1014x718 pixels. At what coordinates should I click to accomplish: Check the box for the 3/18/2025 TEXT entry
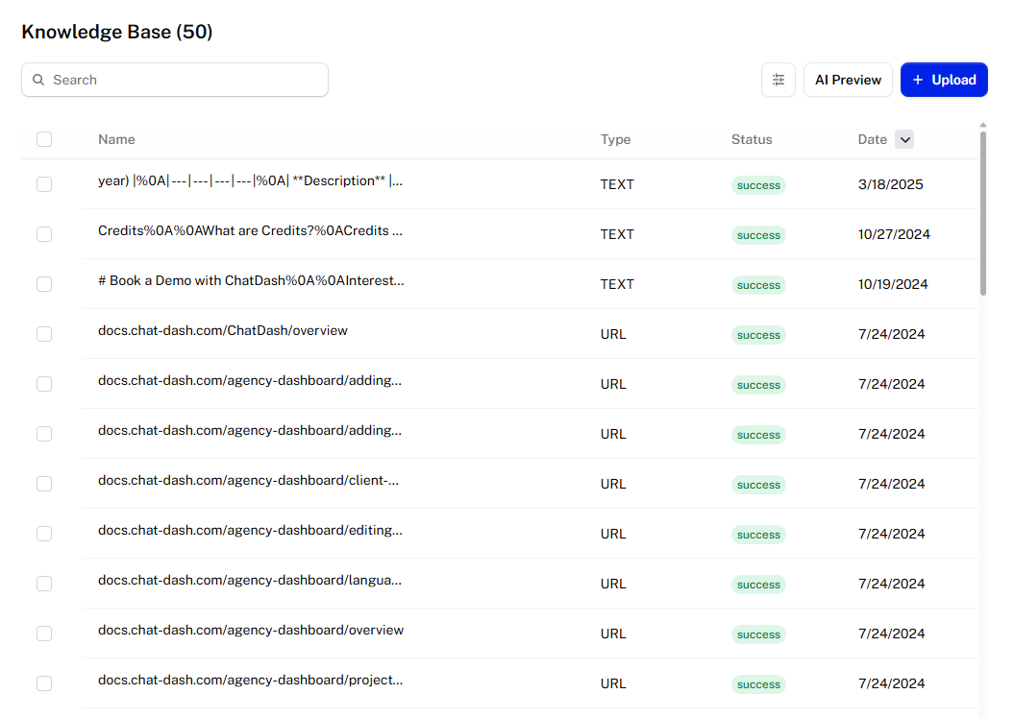tap(44, 184)
